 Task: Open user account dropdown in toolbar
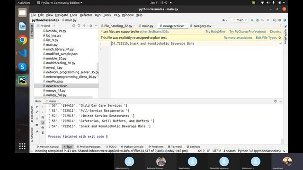(x=224, y=20)
